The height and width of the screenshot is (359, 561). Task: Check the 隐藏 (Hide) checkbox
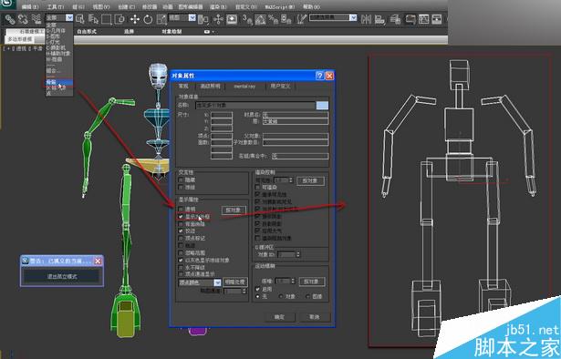tap(181, 180)
